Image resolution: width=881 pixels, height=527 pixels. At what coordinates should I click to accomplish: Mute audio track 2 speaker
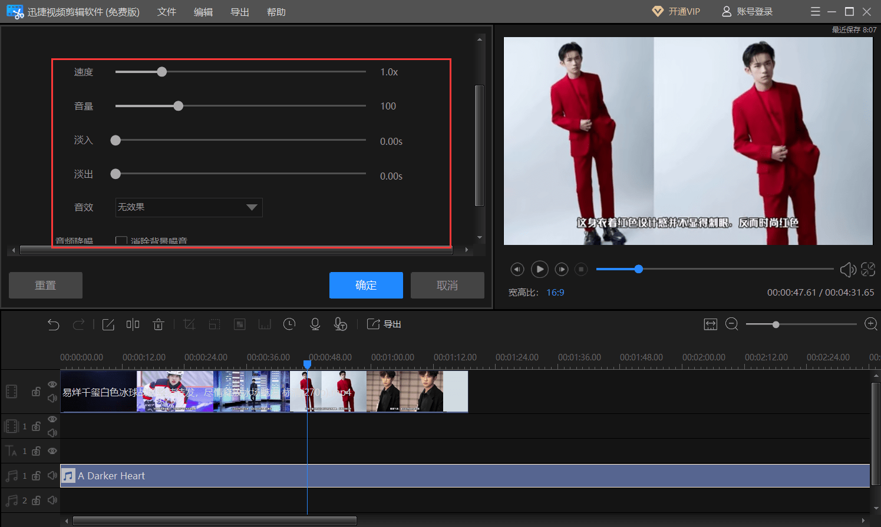coord(52,500)
